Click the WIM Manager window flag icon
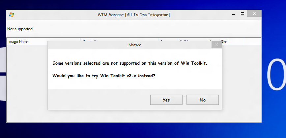Image resolution: width=286 pixels, height=138 pixels. (12, 14)
